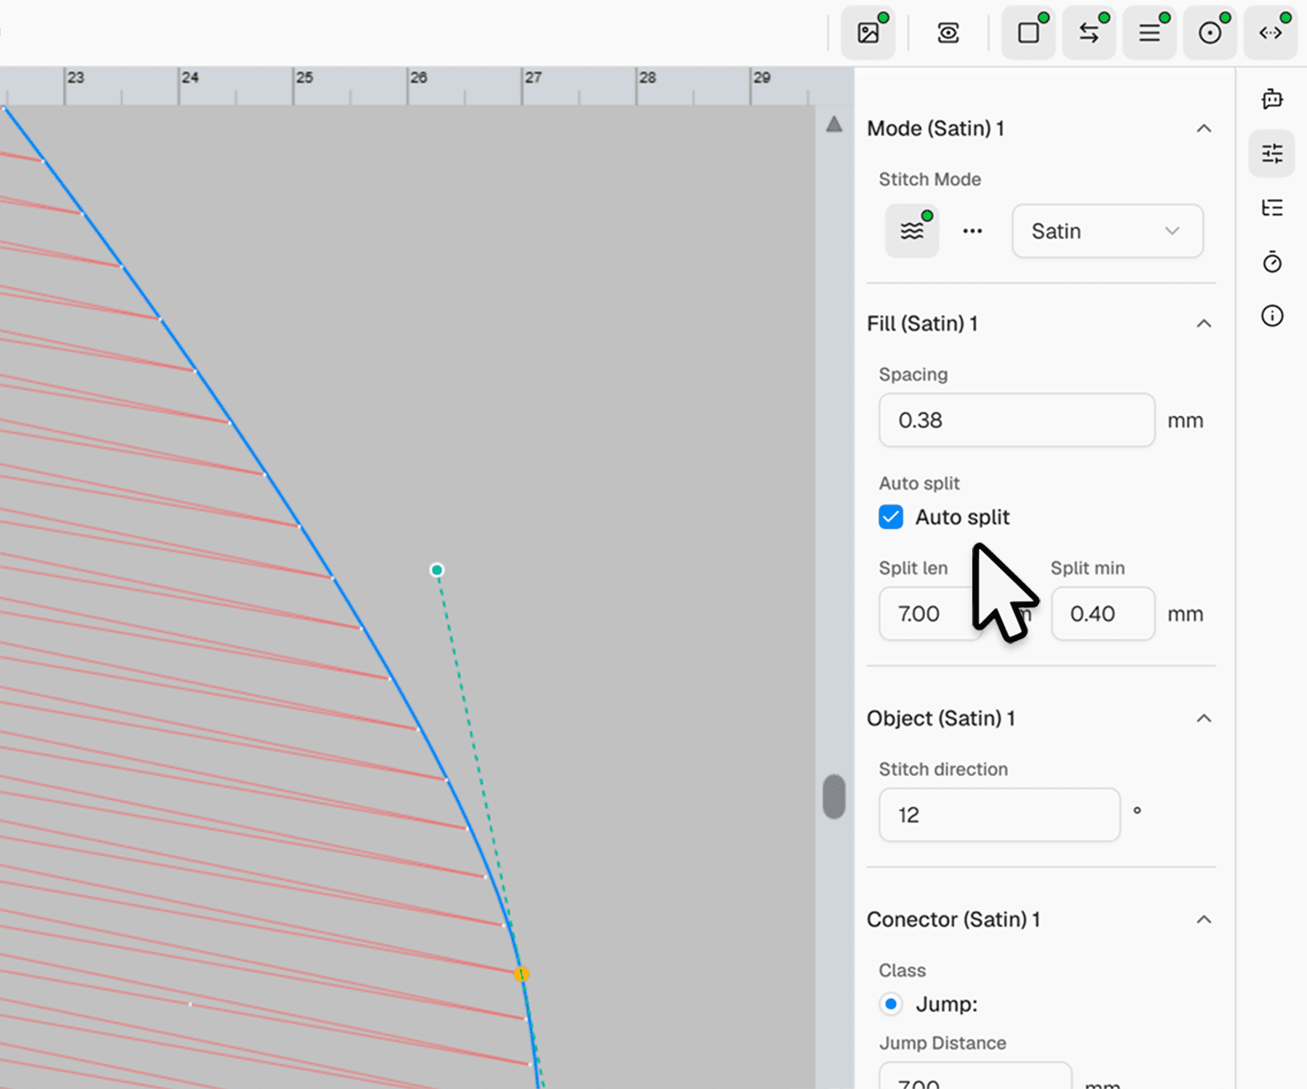This screenshot has height=1089, width=1307.
Task: Click the scrollbar up arrow
Action: point(834,124)
